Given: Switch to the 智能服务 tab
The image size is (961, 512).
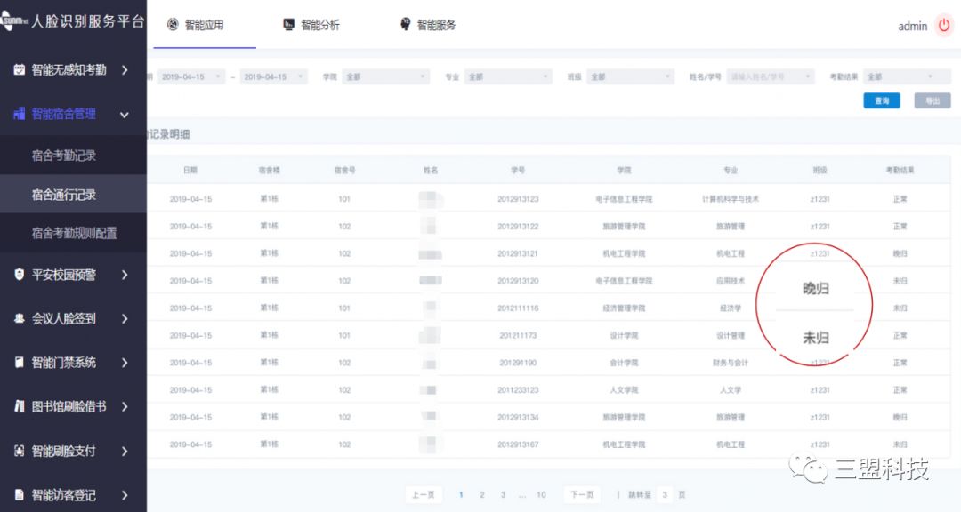Looking at the screenshot, I should tap(428, 25).
